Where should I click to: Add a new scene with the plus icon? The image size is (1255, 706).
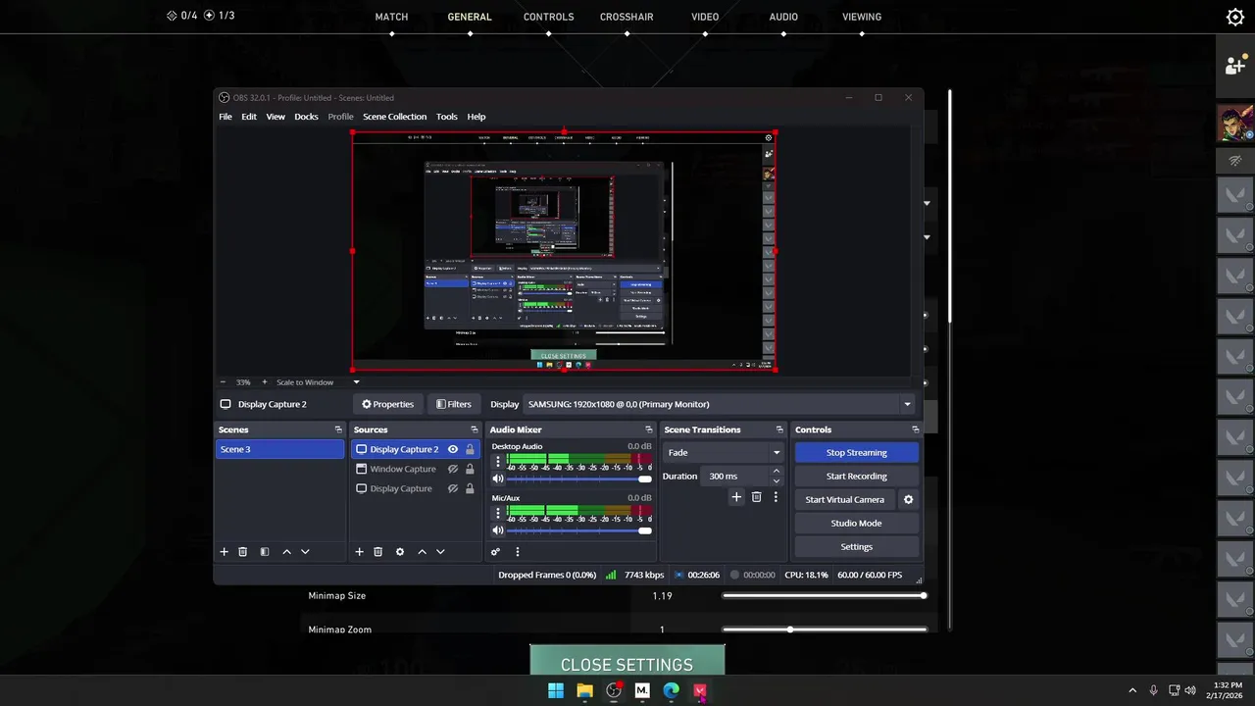[x=224, y=552]
